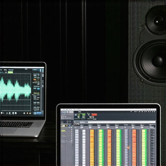This screenshot has height=166, width=166.
Task: Click the red record button in mixer transport area
Action: 94,114
